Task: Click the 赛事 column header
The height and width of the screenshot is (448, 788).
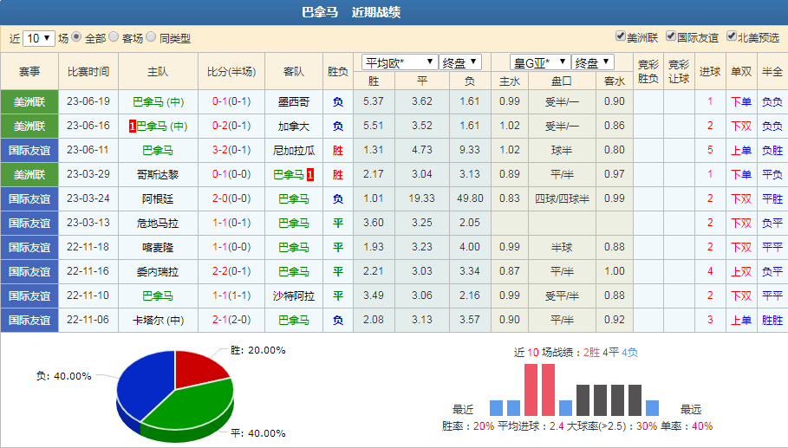Action: click(29, 72)
